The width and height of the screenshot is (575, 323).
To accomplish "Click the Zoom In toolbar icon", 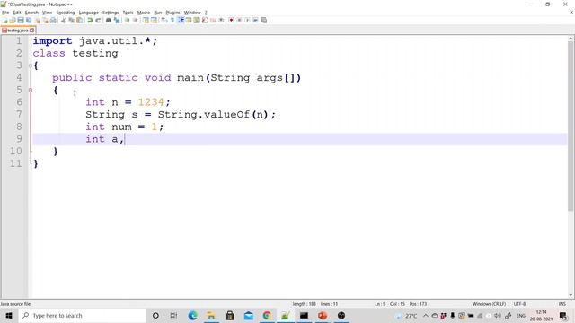I will (x=128, y=20).
